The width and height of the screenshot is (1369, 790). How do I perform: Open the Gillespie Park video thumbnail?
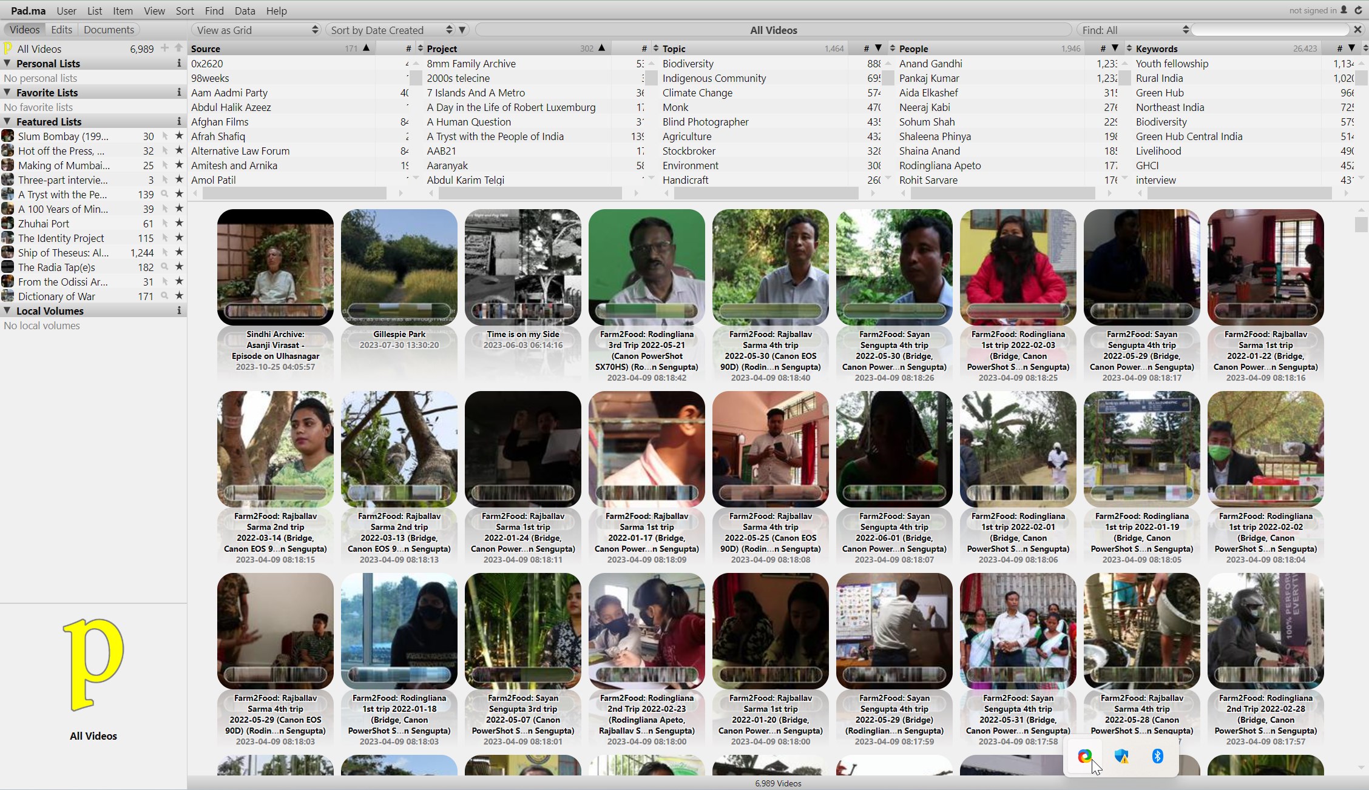399,267
